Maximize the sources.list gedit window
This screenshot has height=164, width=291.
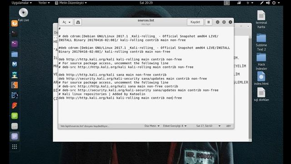224,22
